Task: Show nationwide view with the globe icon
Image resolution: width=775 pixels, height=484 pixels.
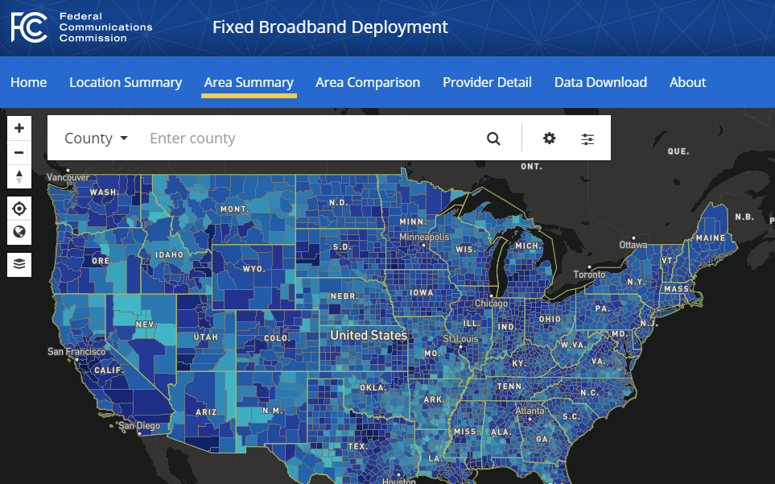Action: click(19, 232)
